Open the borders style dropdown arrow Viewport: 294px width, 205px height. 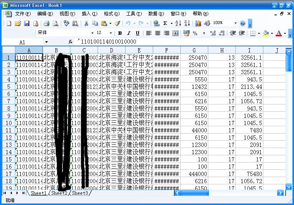(259, 33)
